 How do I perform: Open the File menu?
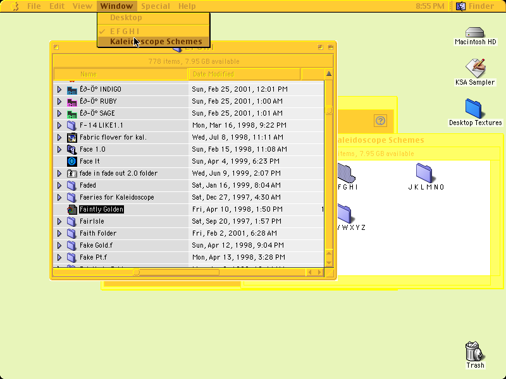coord(34,6)
